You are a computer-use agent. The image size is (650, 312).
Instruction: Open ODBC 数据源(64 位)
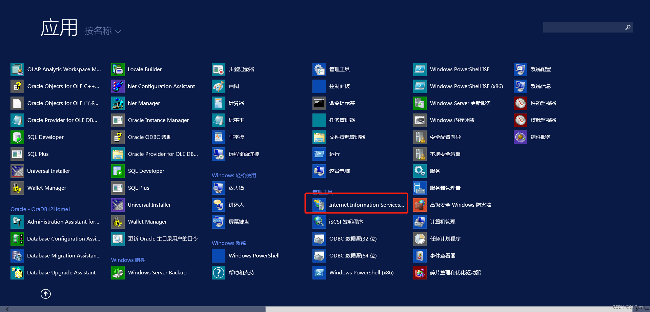pyautogui.click(x=345, y=256)
